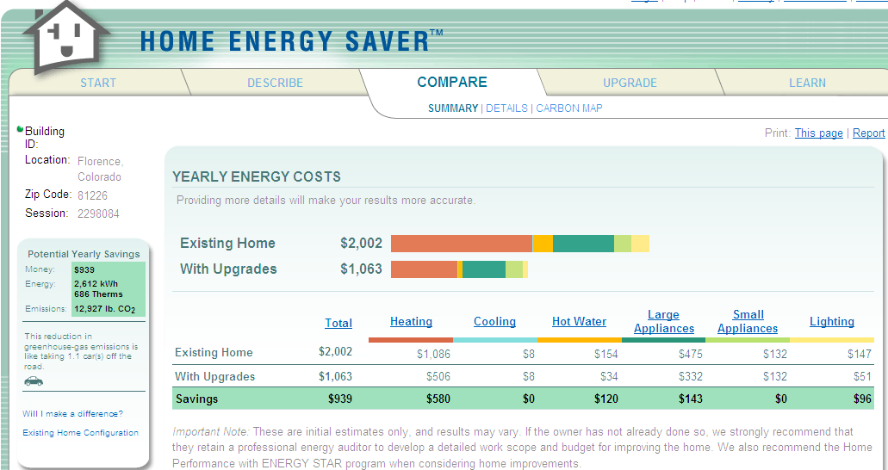888x470 pixels.
Task: Open 'Will I make a difference?' link
Action: click(72, 414)
